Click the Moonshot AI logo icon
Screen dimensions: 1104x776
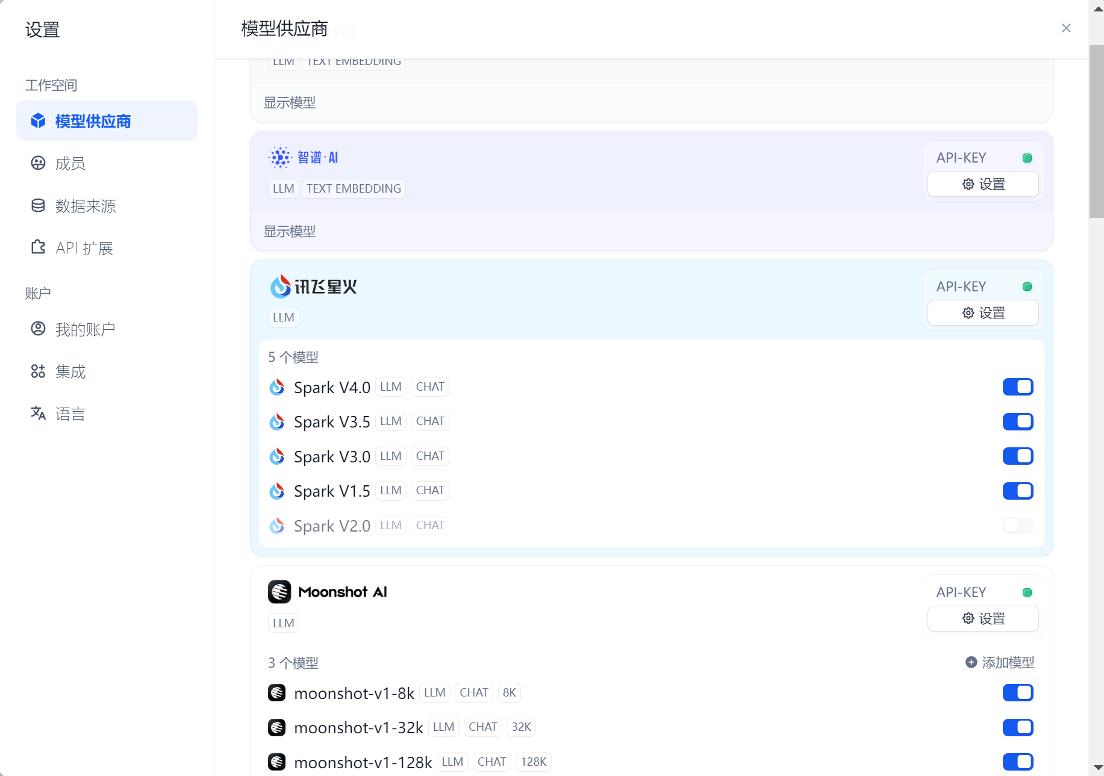click(279, 592)
